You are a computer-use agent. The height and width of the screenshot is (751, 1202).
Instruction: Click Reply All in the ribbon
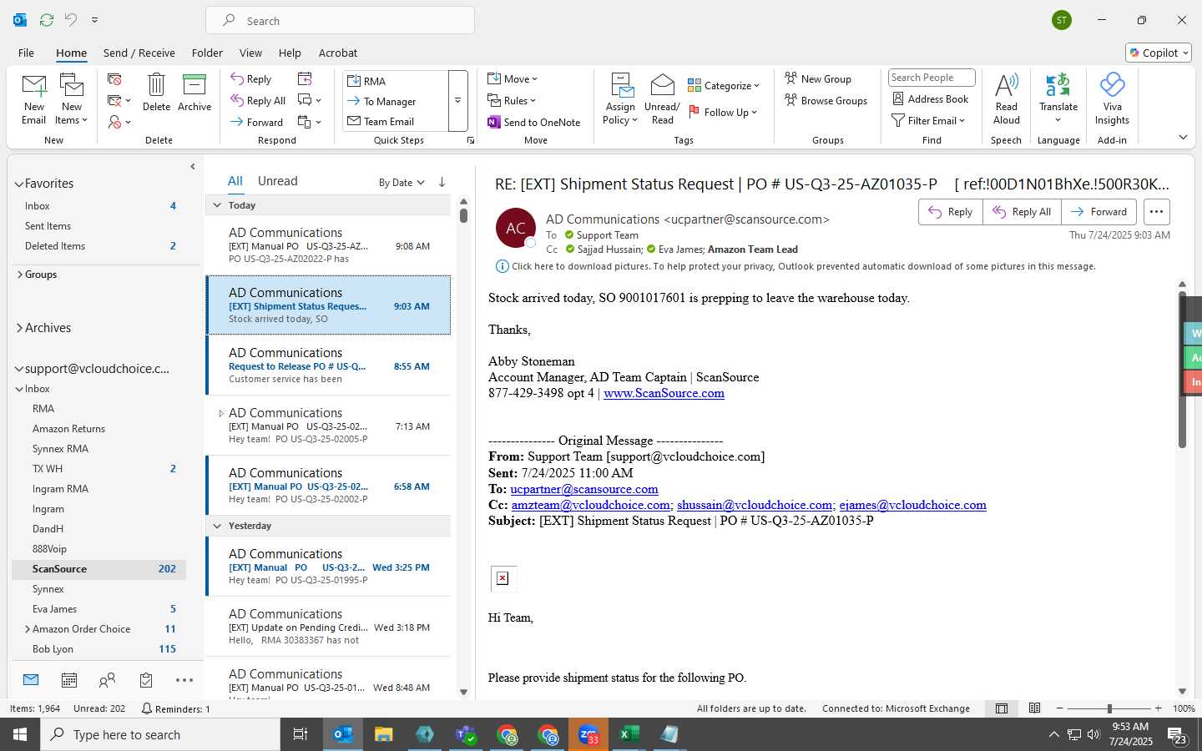[259, 101]
